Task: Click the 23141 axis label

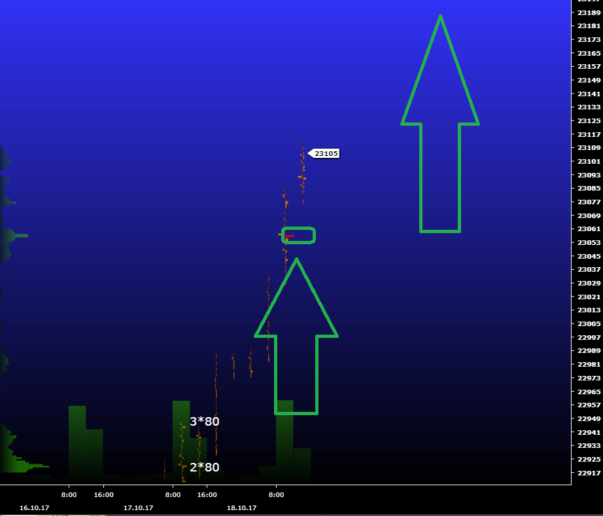Action: (589, 94)
